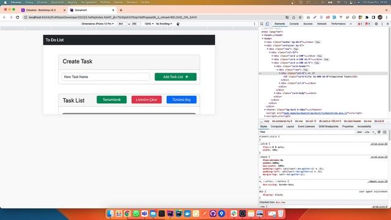Collapse the body node
The image size is (391, 220).
pyautogui.click(x=263, y=38)
